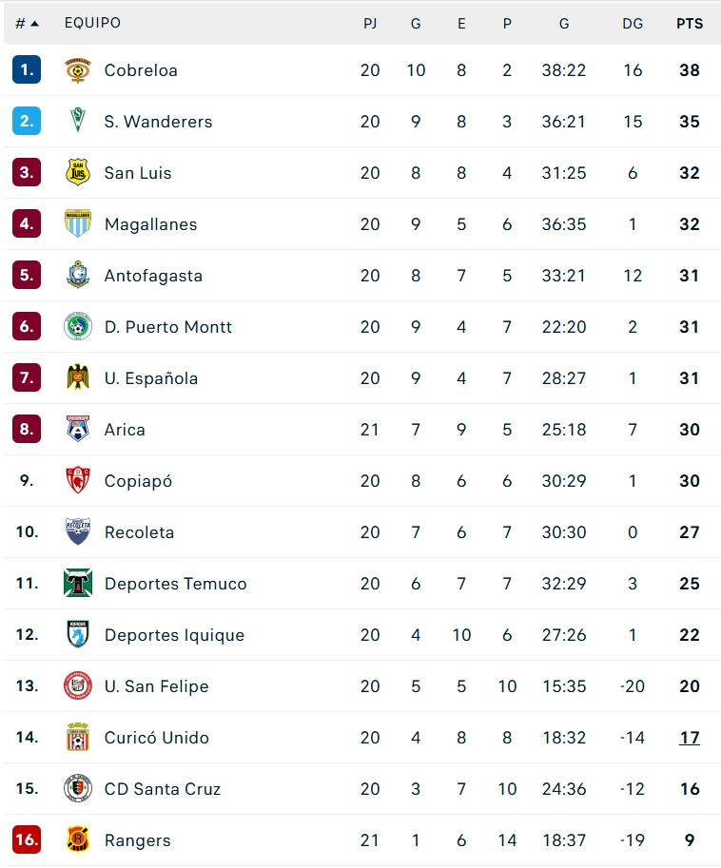This screenshot has width=721, height=868.
Task: Click the Rangers red and yellow crest
Action: (78, 839)
